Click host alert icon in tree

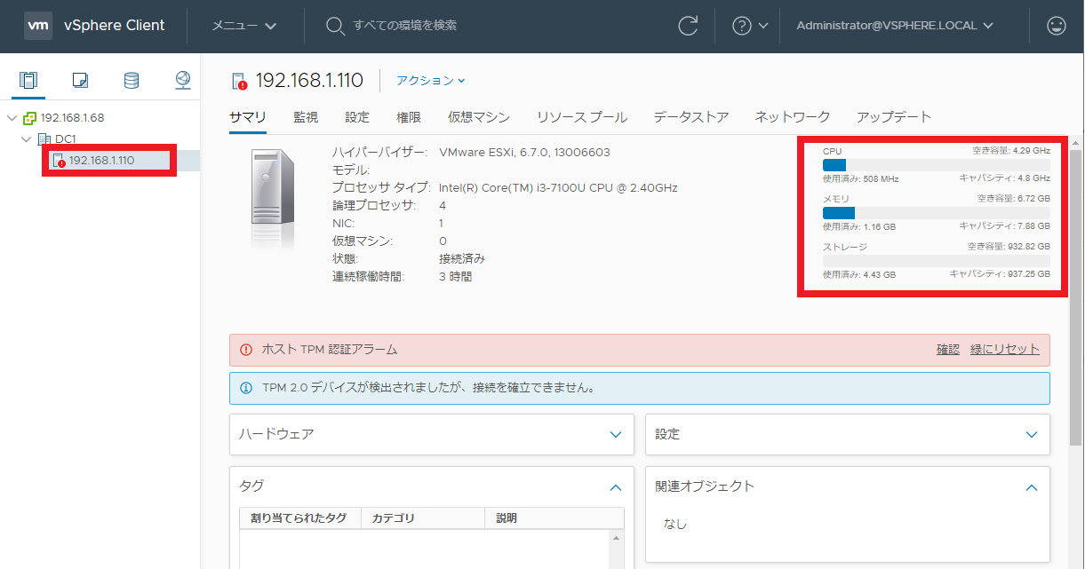60,161
